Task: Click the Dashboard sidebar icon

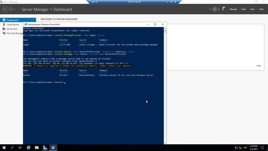Action: pos(4,20)
